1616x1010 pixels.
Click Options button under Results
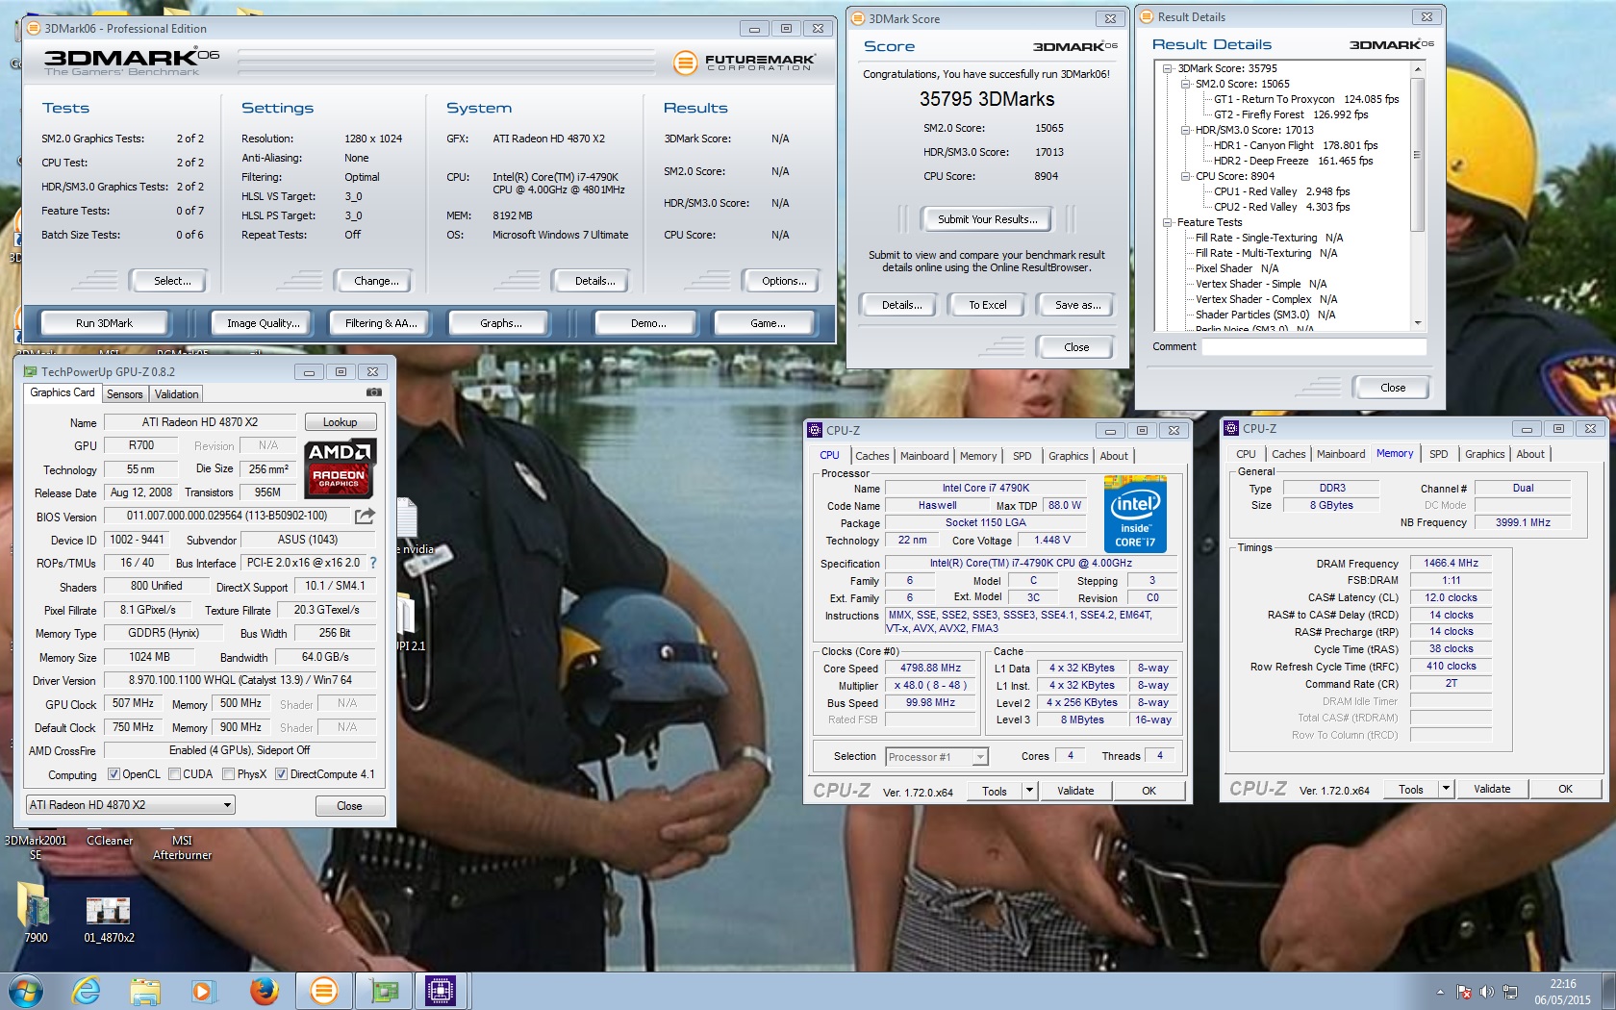tap(784, 281)
